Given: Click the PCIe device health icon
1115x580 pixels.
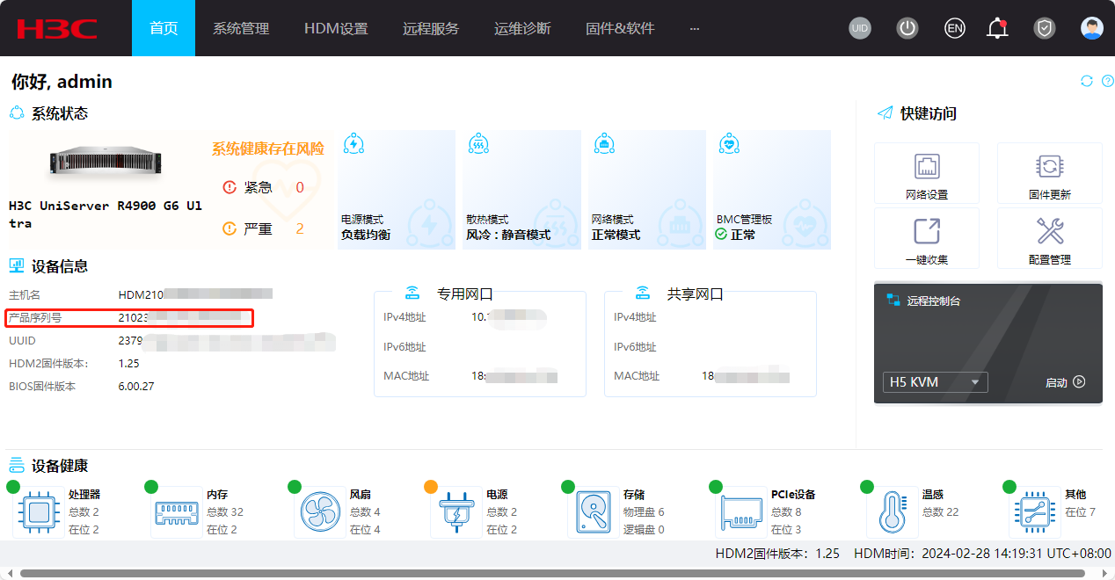Looking at the screenshot, I should click(741, 512).
